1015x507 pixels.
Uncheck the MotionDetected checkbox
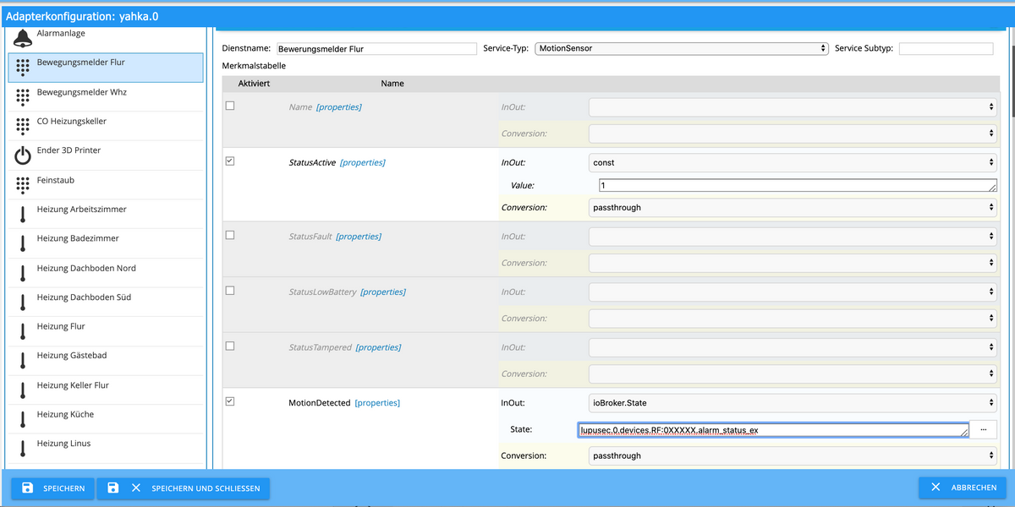click(x=230, y=401)
